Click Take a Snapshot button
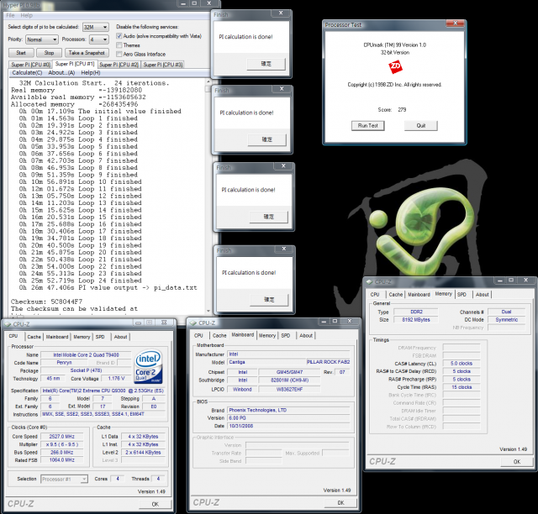Viewport: 538px width, 514px height. [x=87, y=53]
